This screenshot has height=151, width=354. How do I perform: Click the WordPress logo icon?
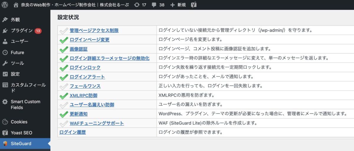tap(5, 5)
